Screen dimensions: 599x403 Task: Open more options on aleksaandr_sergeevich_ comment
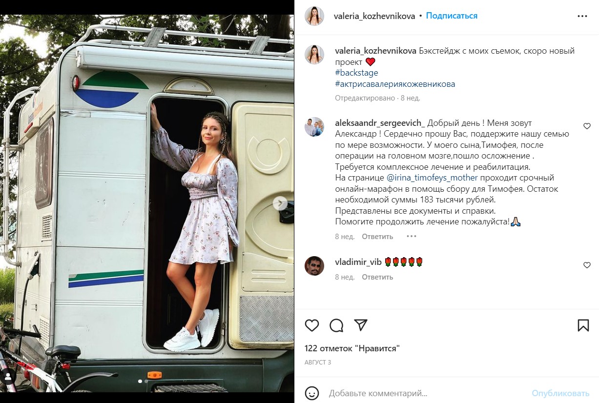click(x=412, y=237)
